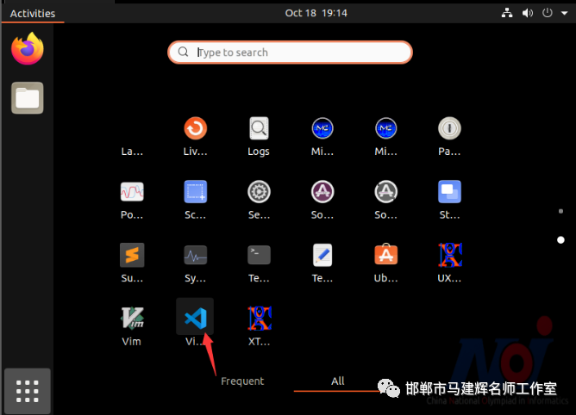Open Sublime Text from the app grid

point(132,255)
